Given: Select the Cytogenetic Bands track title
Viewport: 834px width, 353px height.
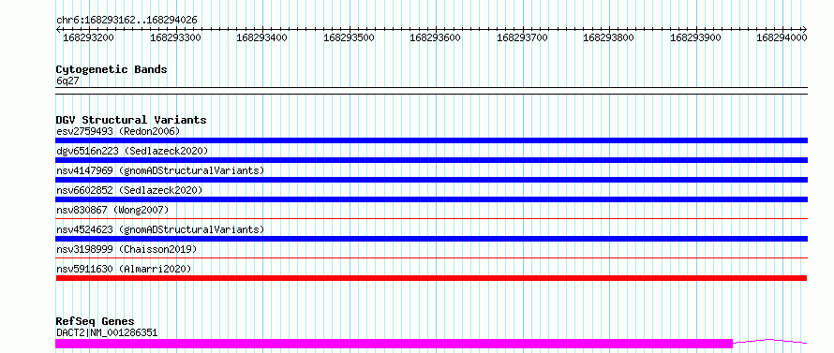Looking at the screenshot, I should 112,69.
